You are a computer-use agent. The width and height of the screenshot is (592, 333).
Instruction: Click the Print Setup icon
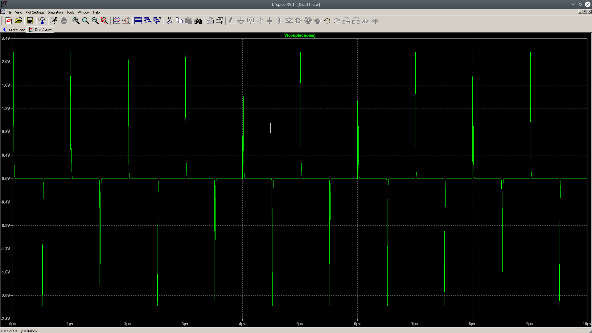[220, 21]
